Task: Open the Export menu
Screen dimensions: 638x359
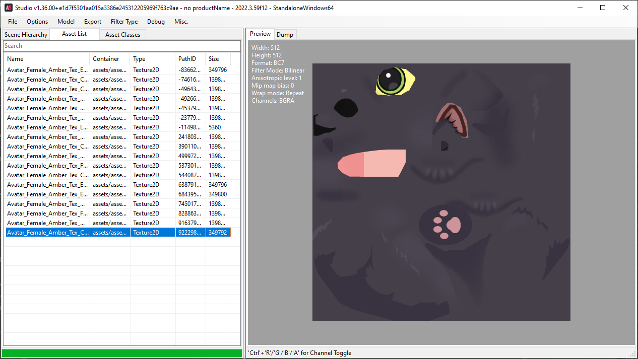Action: pos(93,22)
